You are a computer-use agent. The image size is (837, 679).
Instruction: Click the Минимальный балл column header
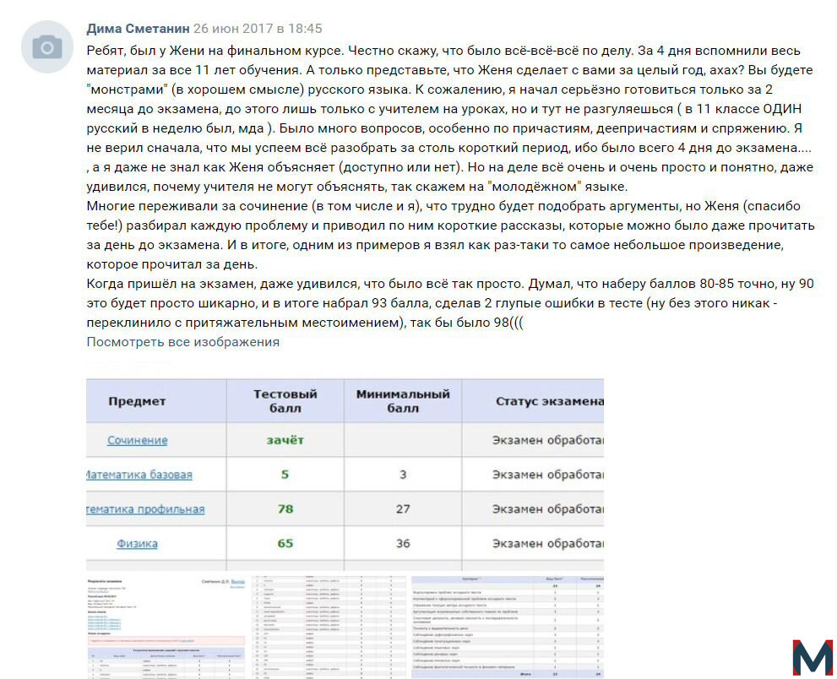(403, 401)
